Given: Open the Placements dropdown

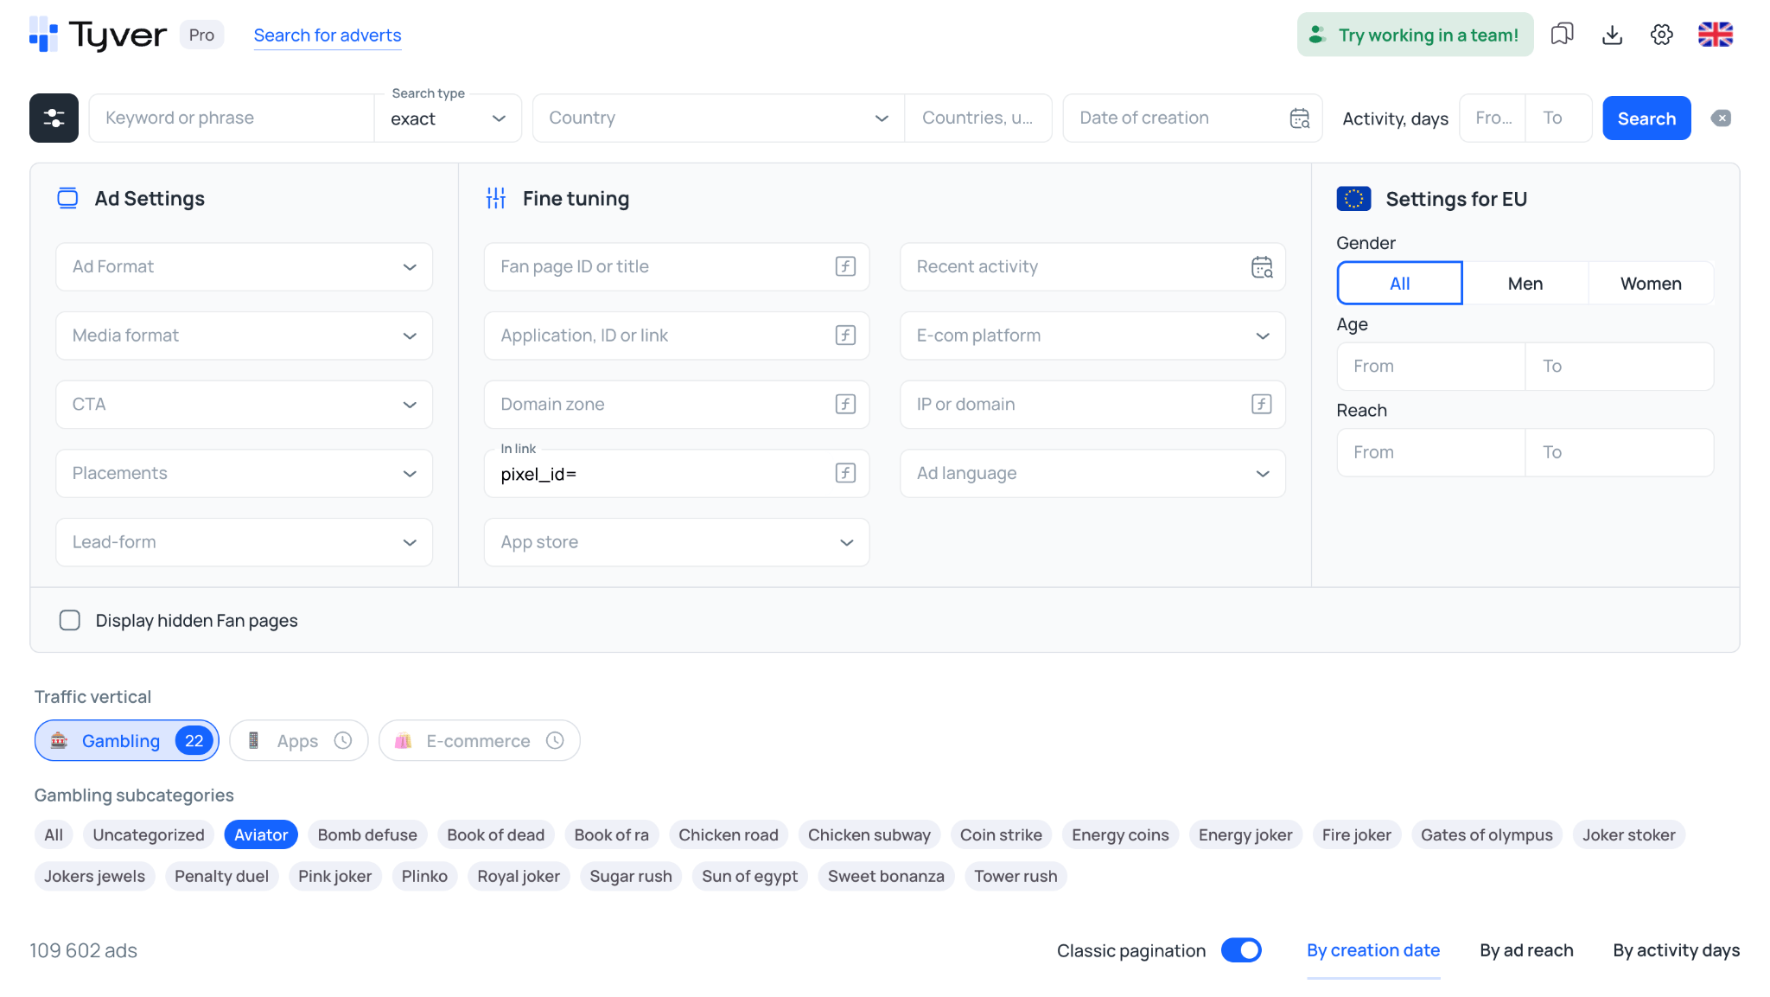Looking at the screenshot, I should click(244, 473).
